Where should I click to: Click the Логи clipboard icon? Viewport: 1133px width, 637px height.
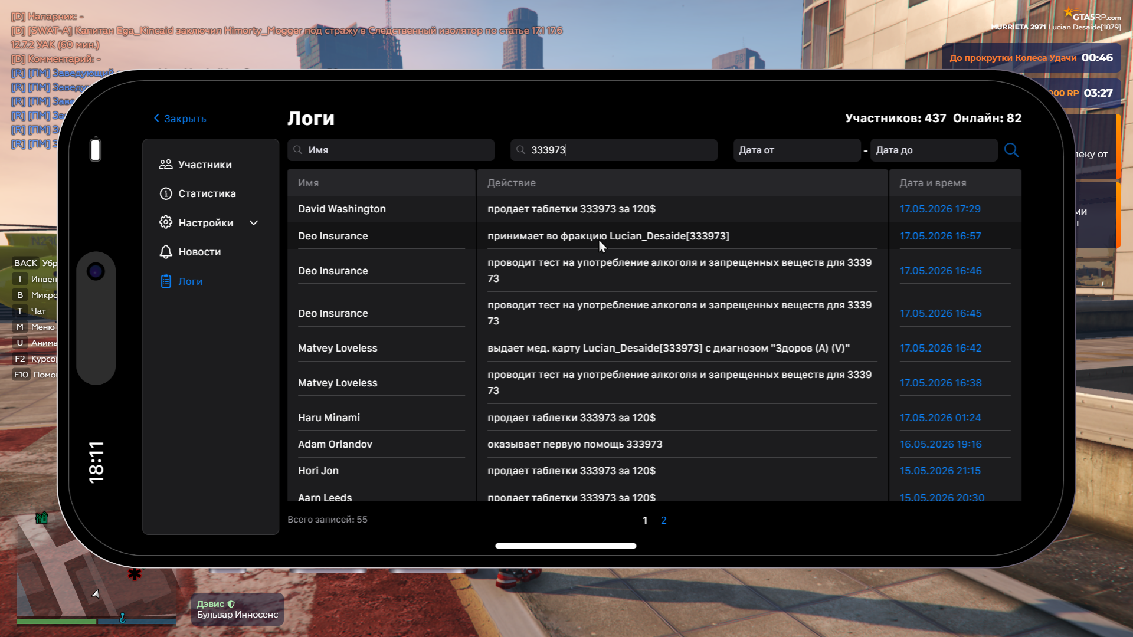(166, 281)
